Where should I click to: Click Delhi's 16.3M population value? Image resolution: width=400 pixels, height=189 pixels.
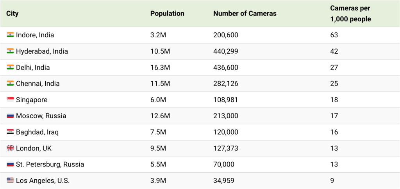pyautogui.click(x=160, y=68)
